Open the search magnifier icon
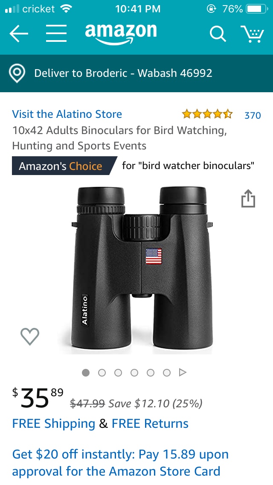The height and width of the screenshot is (485, 273). pyautogui.click(x=218, y=33)
